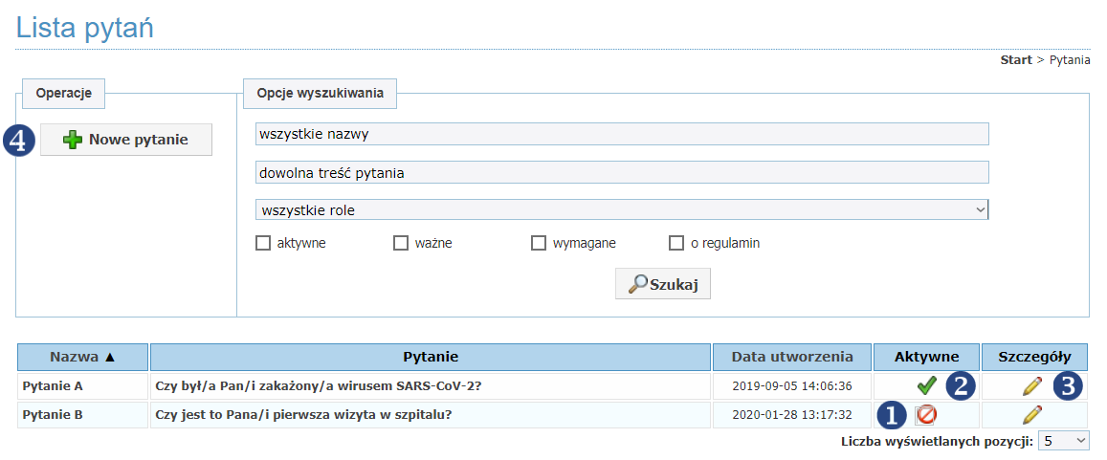The image size is (1107, 460).
Task: Click the red inactive icon for Pytanie B
Action: pyautogui.click(x=925, y=416)
